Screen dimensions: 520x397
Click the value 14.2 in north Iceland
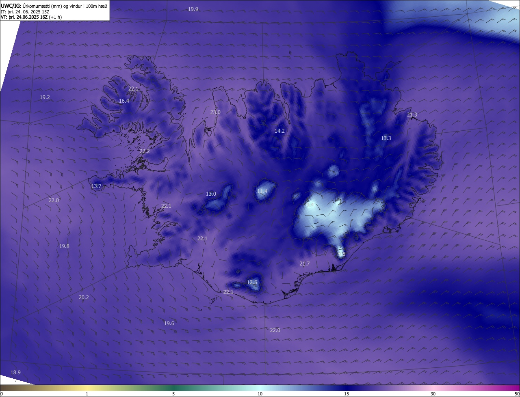tap(279, 131)
